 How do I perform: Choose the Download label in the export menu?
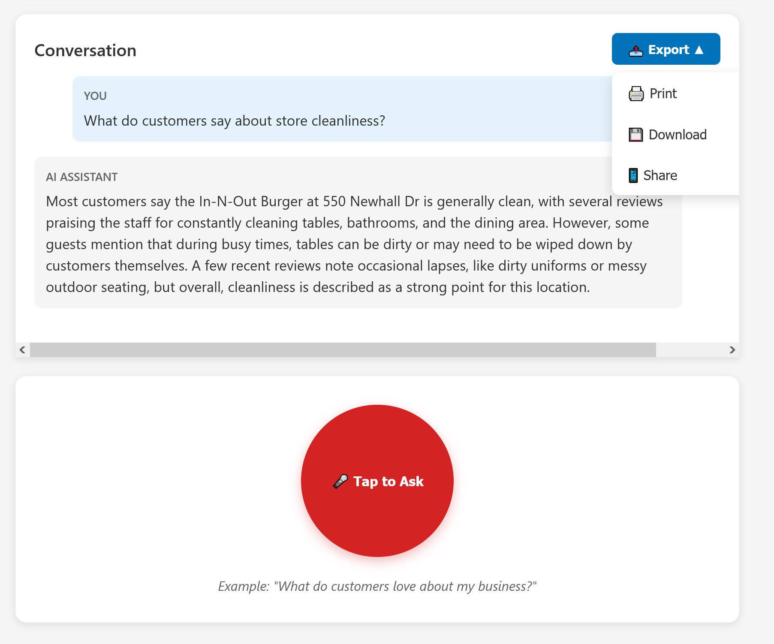click(678, 135)
